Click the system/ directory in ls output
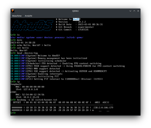151x128 pixels. click(30, 38)
